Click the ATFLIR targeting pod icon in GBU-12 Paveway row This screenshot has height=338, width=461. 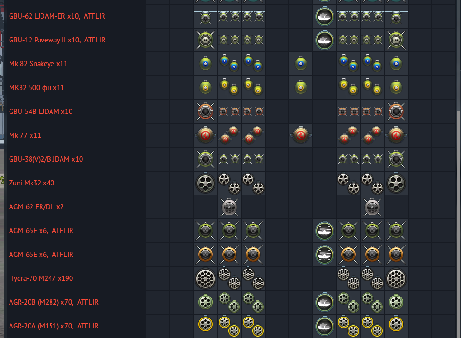[x=325, y=40]
